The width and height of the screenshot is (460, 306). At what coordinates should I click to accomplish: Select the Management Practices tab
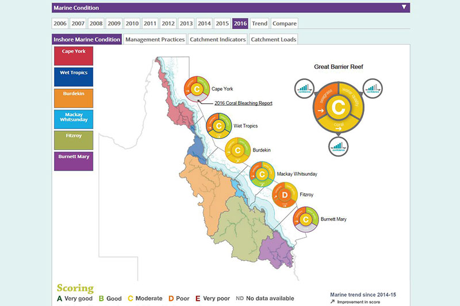(x=155, y=40)
